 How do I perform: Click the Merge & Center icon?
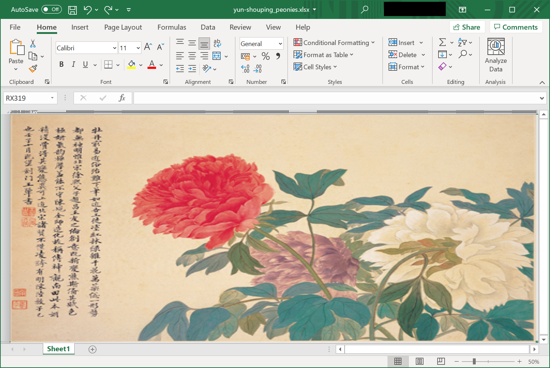[217, 56]
